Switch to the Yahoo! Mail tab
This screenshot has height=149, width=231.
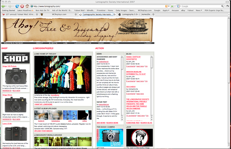[19, 14]
